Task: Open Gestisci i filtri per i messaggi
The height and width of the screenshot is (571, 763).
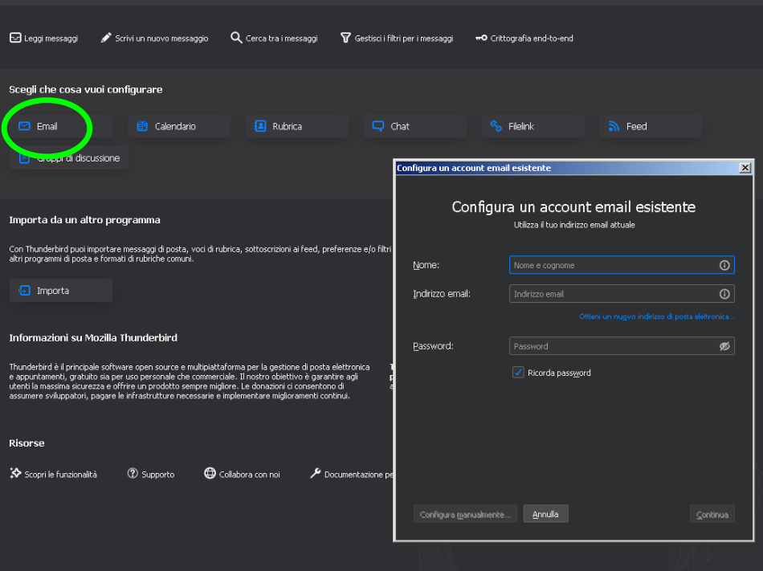Action: (397, 38)
